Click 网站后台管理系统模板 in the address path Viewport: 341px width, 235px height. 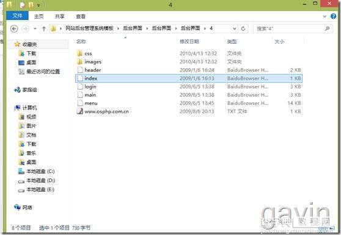click(89, 28)
